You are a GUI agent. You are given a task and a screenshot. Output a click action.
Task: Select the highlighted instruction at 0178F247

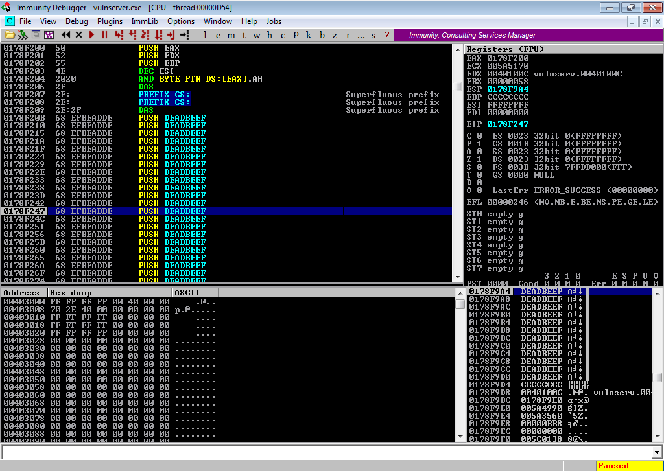click(226, 211)
